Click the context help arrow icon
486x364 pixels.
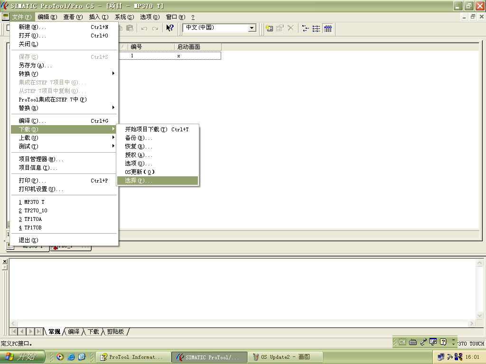click(169, 28)
